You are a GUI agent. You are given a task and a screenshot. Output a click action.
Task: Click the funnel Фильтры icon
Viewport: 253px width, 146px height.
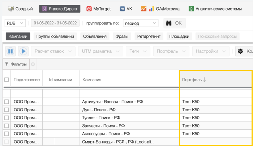tap(7, 64)
